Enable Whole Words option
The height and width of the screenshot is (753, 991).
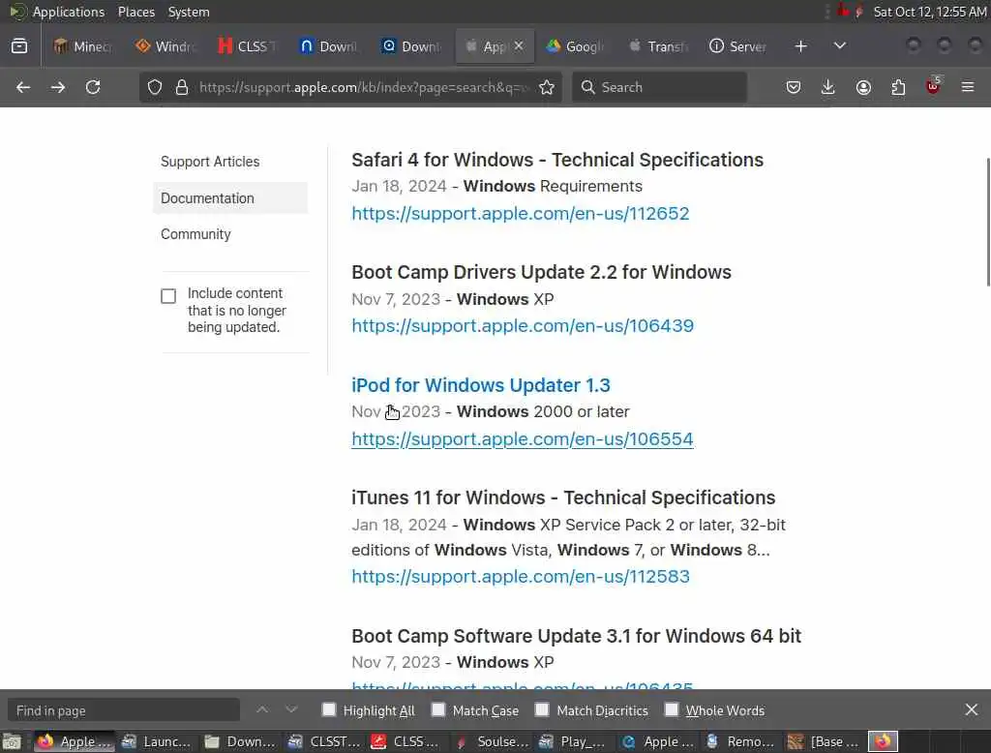pos(672,710)
